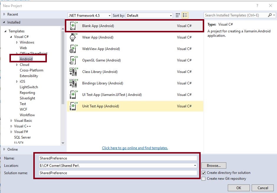The image size is (277, 193).
Task: Click the Search Installed Templates box
Action: coord(236,15)
